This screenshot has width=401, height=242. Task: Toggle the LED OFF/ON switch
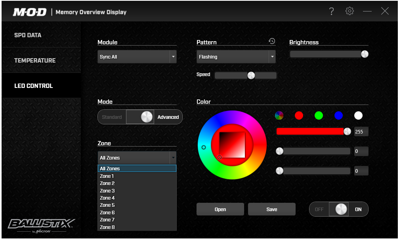coord(339,210)
